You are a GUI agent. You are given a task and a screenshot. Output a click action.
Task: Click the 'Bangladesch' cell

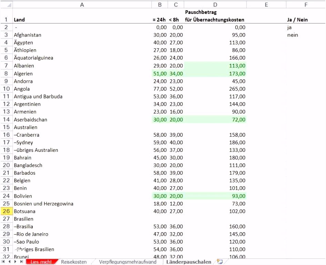tap(82, 165)
